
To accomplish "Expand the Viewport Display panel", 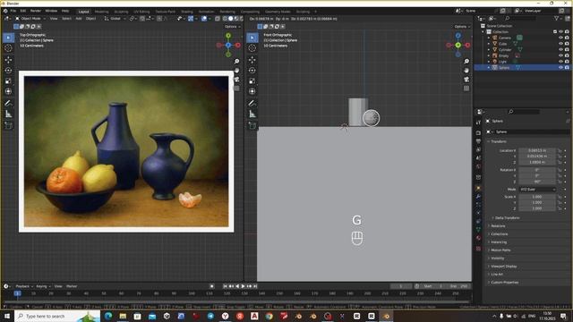I will click(x=503, y=267).
